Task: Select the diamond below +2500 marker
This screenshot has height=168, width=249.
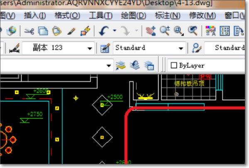Action: point(102,137)
